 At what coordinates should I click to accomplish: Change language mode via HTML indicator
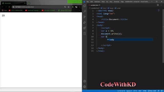coord(145,91)
